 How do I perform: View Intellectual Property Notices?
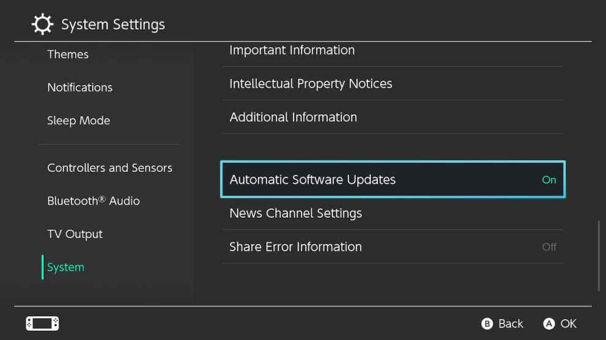click(311, 84)
